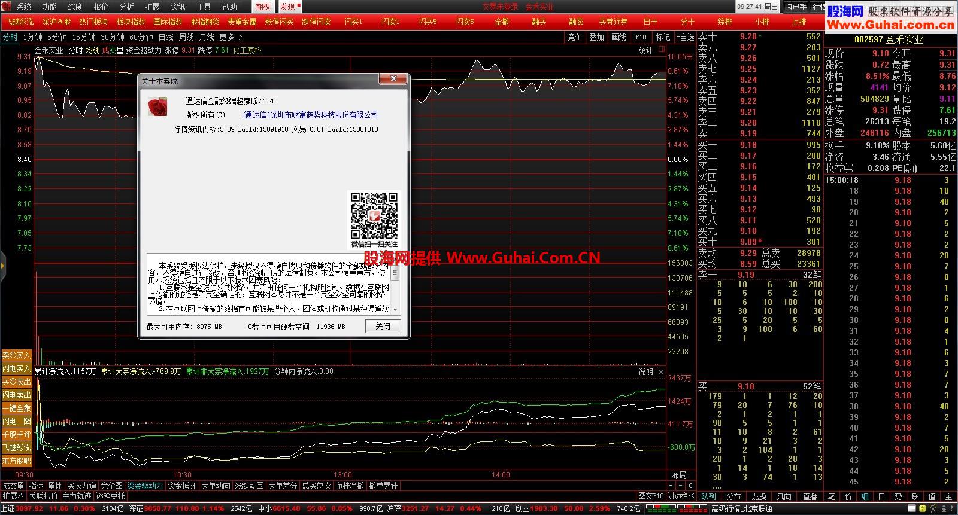The image size is (958, 515).
Task: Open the 主力轨迹 tab
Action: tap(77, 496)
